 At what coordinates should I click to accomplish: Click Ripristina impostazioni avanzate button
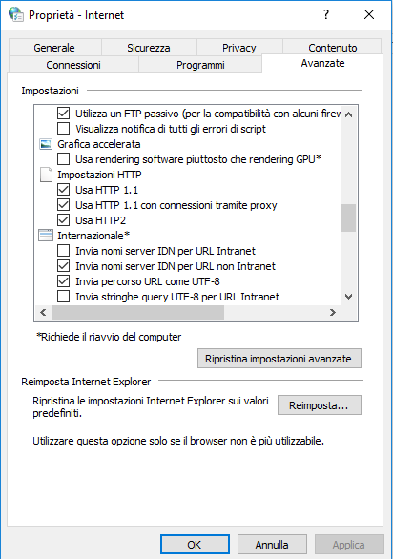point(279,359)
